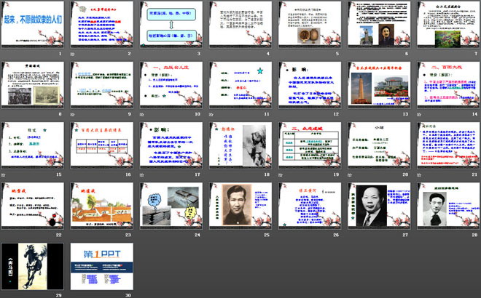Screen dimensions: 481x298
Task: Select slide 25 with the sepia man portrait
Action: click(240, 206)
